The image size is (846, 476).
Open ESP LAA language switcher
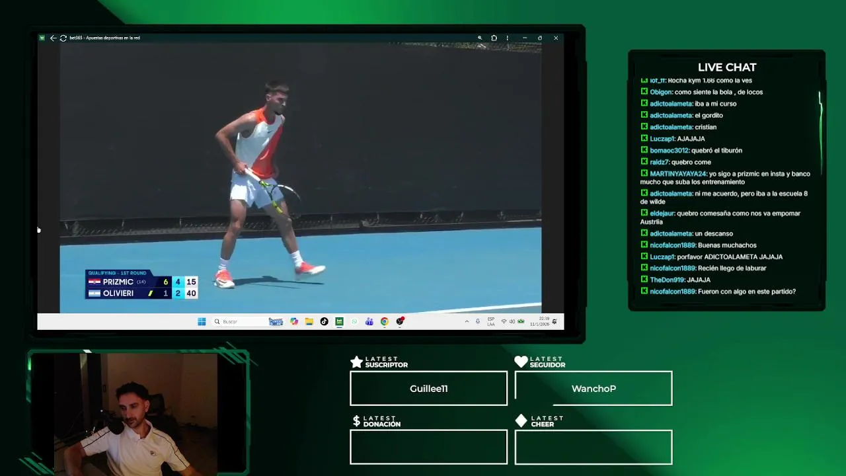[490, 321]
